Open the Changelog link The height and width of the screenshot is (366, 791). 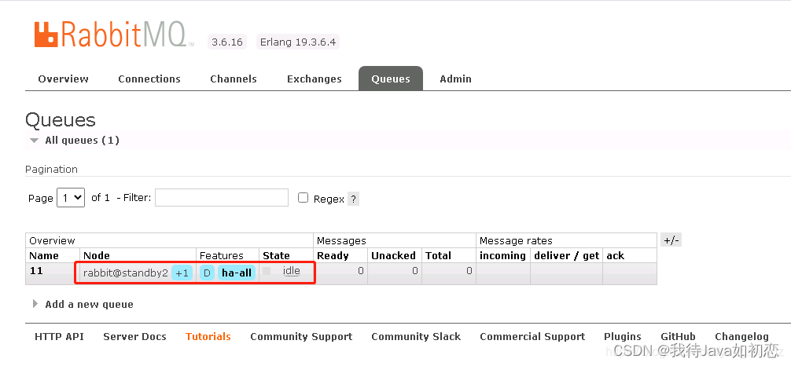tap(741, 337)
